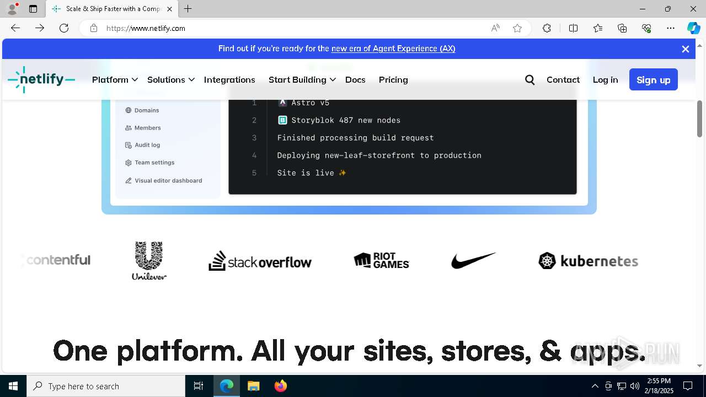Open the Windows Start menu
706x397 pixels.
[x=13, y=386]
